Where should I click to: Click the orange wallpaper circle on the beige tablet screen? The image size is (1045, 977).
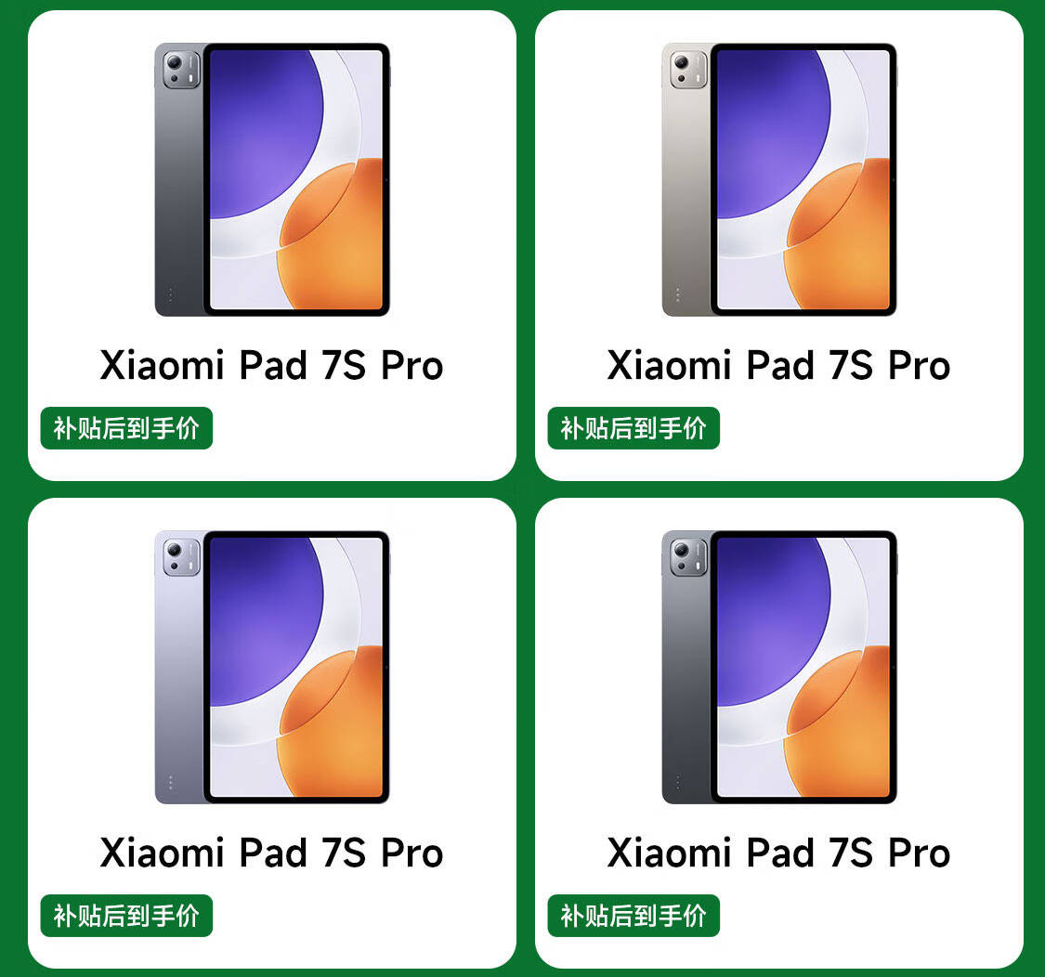pos(840,240)
